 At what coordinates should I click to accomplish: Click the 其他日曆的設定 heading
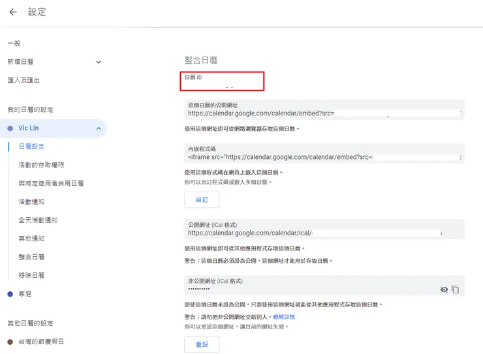[x=30, y=323]
